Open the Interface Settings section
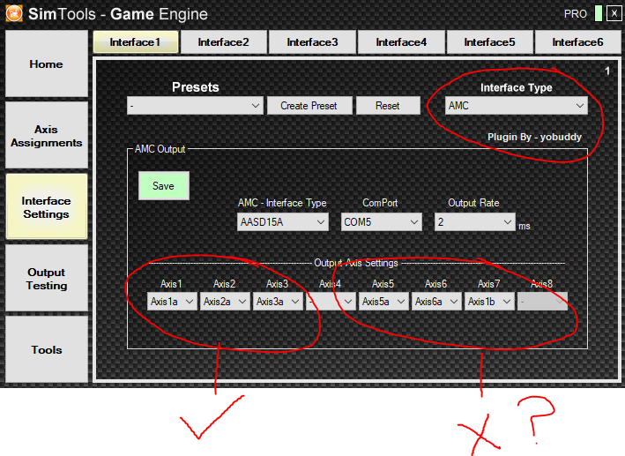This screenshot has height=456, width=625. 46,207
